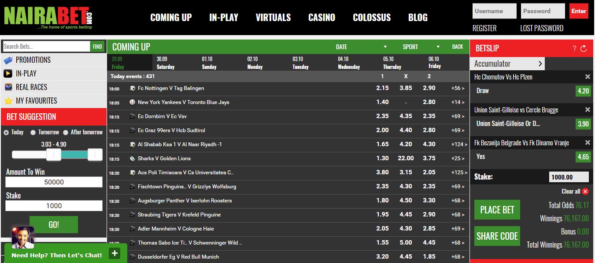Click the My Favourites star icon
The image size is (595, 263).
(7, 100)
